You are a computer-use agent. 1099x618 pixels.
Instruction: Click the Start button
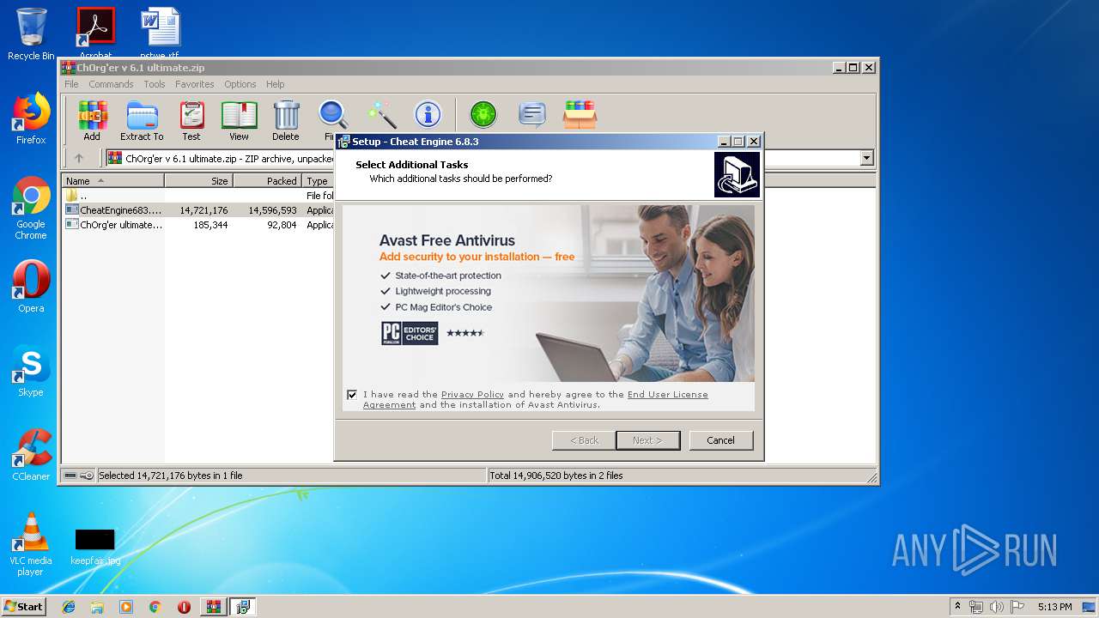tap(24, 607)
